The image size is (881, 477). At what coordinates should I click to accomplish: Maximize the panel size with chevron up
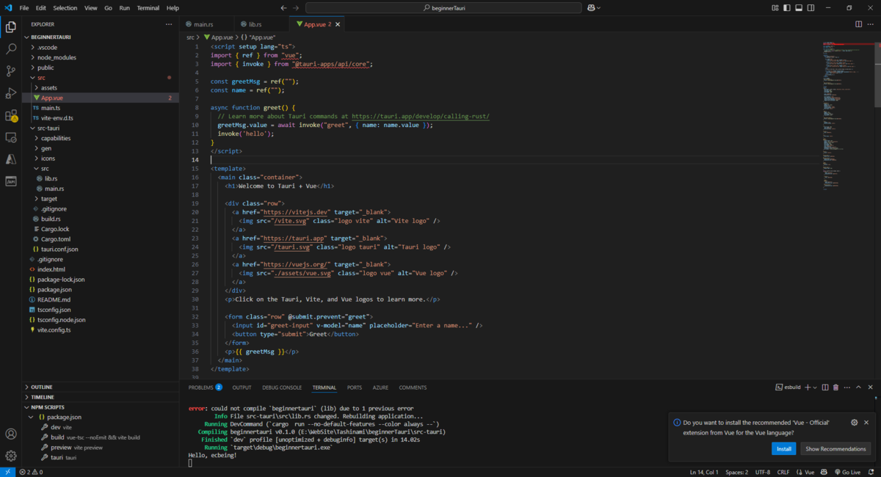(858, 387)
